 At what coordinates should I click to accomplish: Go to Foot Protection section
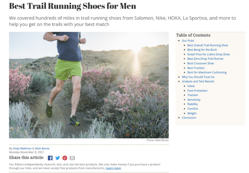[x=197, y=90]
